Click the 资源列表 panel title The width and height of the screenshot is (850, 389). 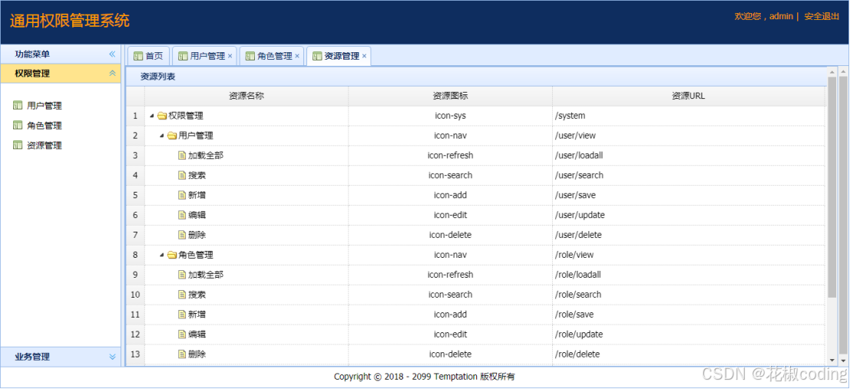(157, 77)
